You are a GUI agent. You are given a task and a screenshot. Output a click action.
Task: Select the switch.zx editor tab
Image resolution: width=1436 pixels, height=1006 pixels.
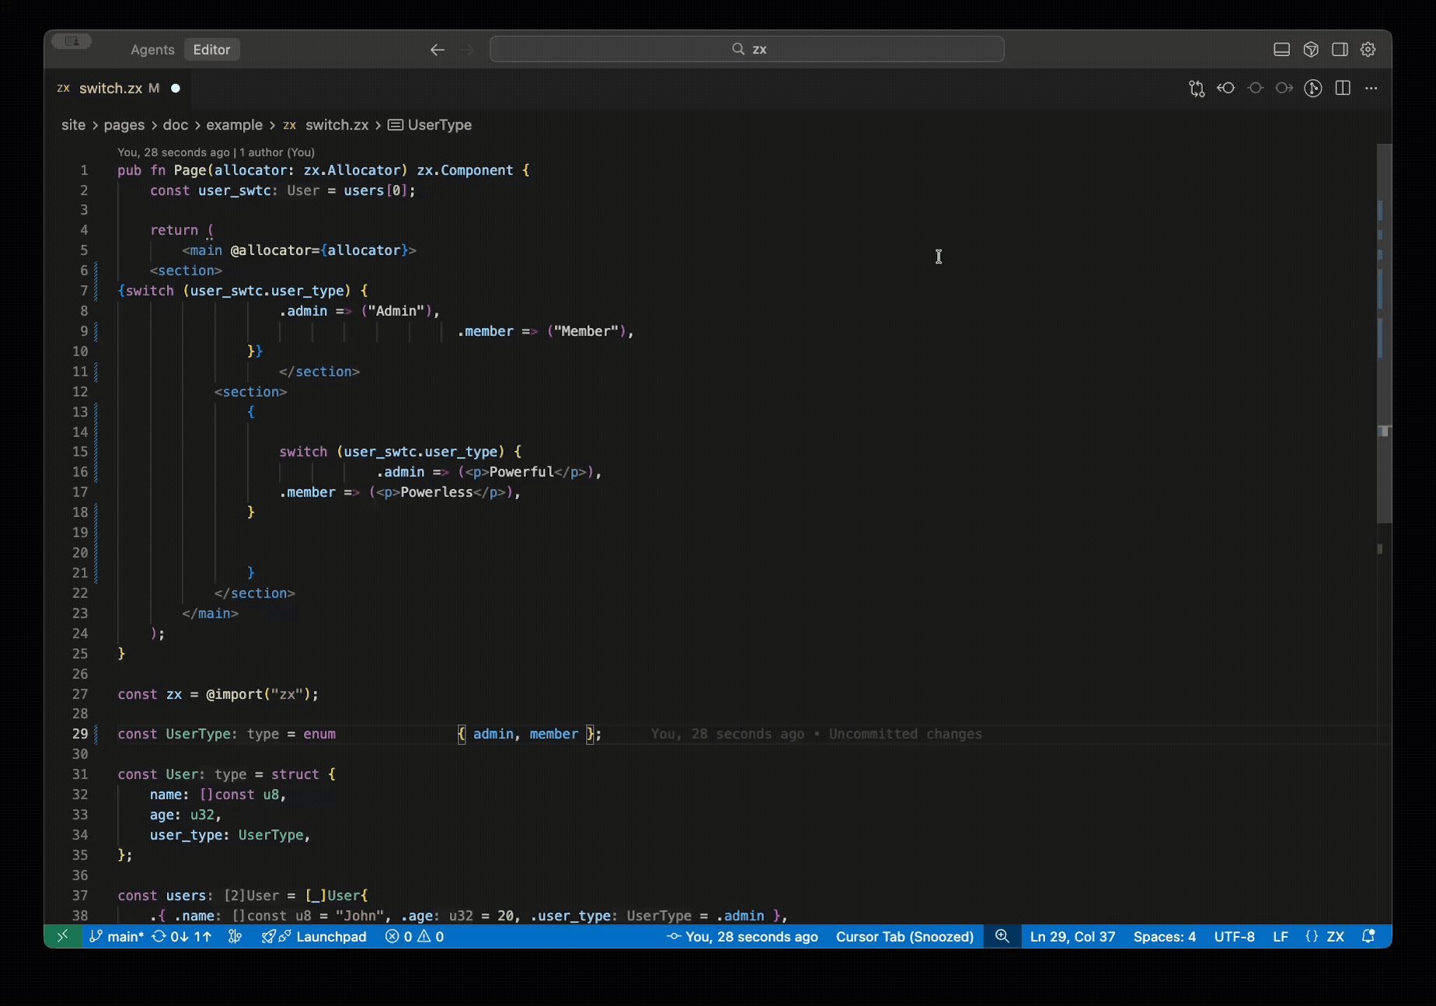(110, 89)
